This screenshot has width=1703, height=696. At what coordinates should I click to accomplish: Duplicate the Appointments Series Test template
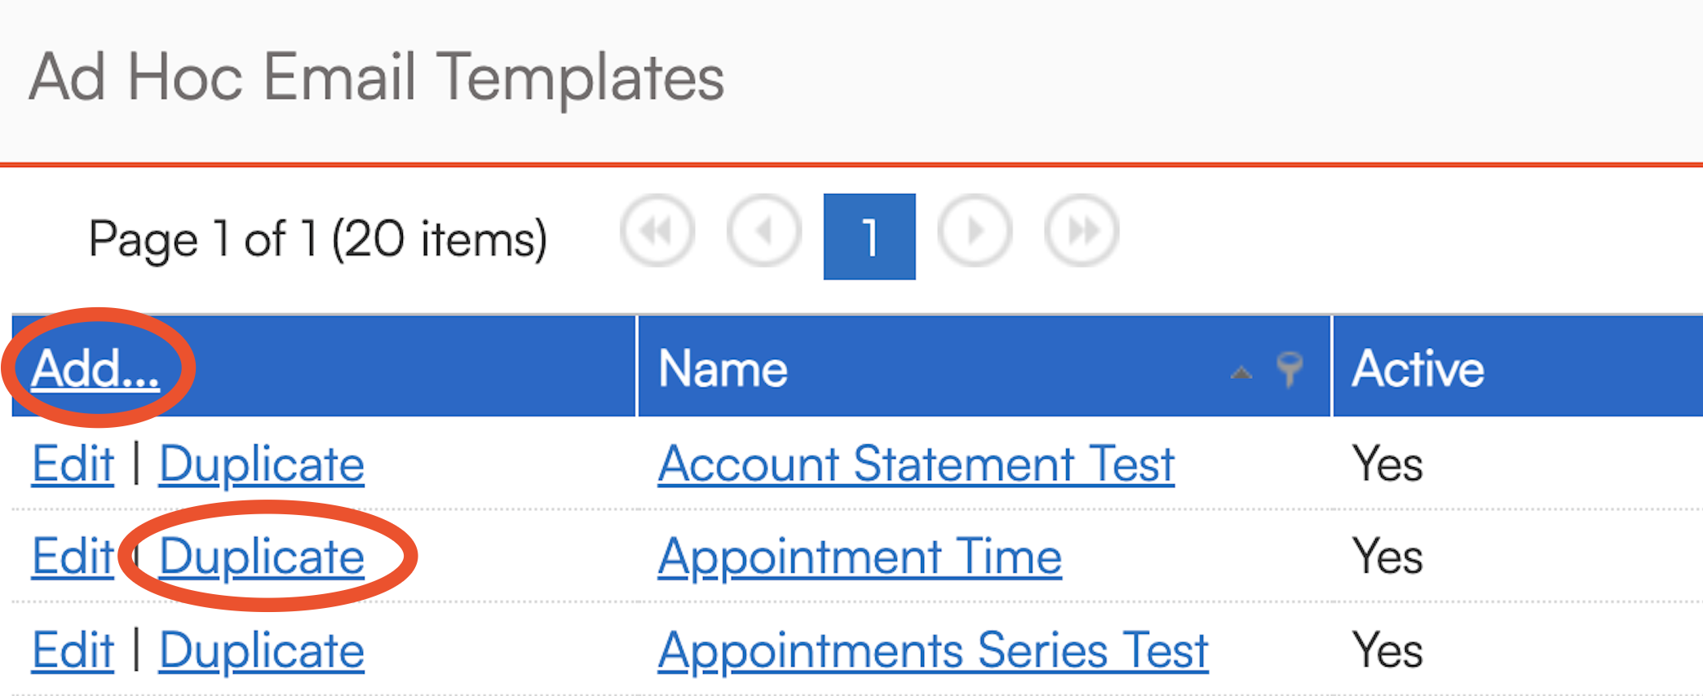pos(262,650)
